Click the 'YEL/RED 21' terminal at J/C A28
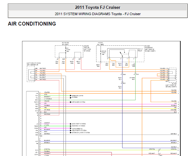The width and height of the screenshot is (192, 156). coord(164,68)
